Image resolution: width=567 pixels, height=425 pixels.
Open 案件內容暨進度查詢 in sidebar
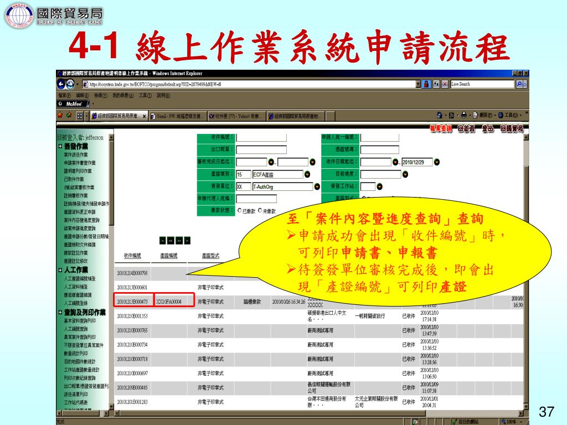point(82,220)
